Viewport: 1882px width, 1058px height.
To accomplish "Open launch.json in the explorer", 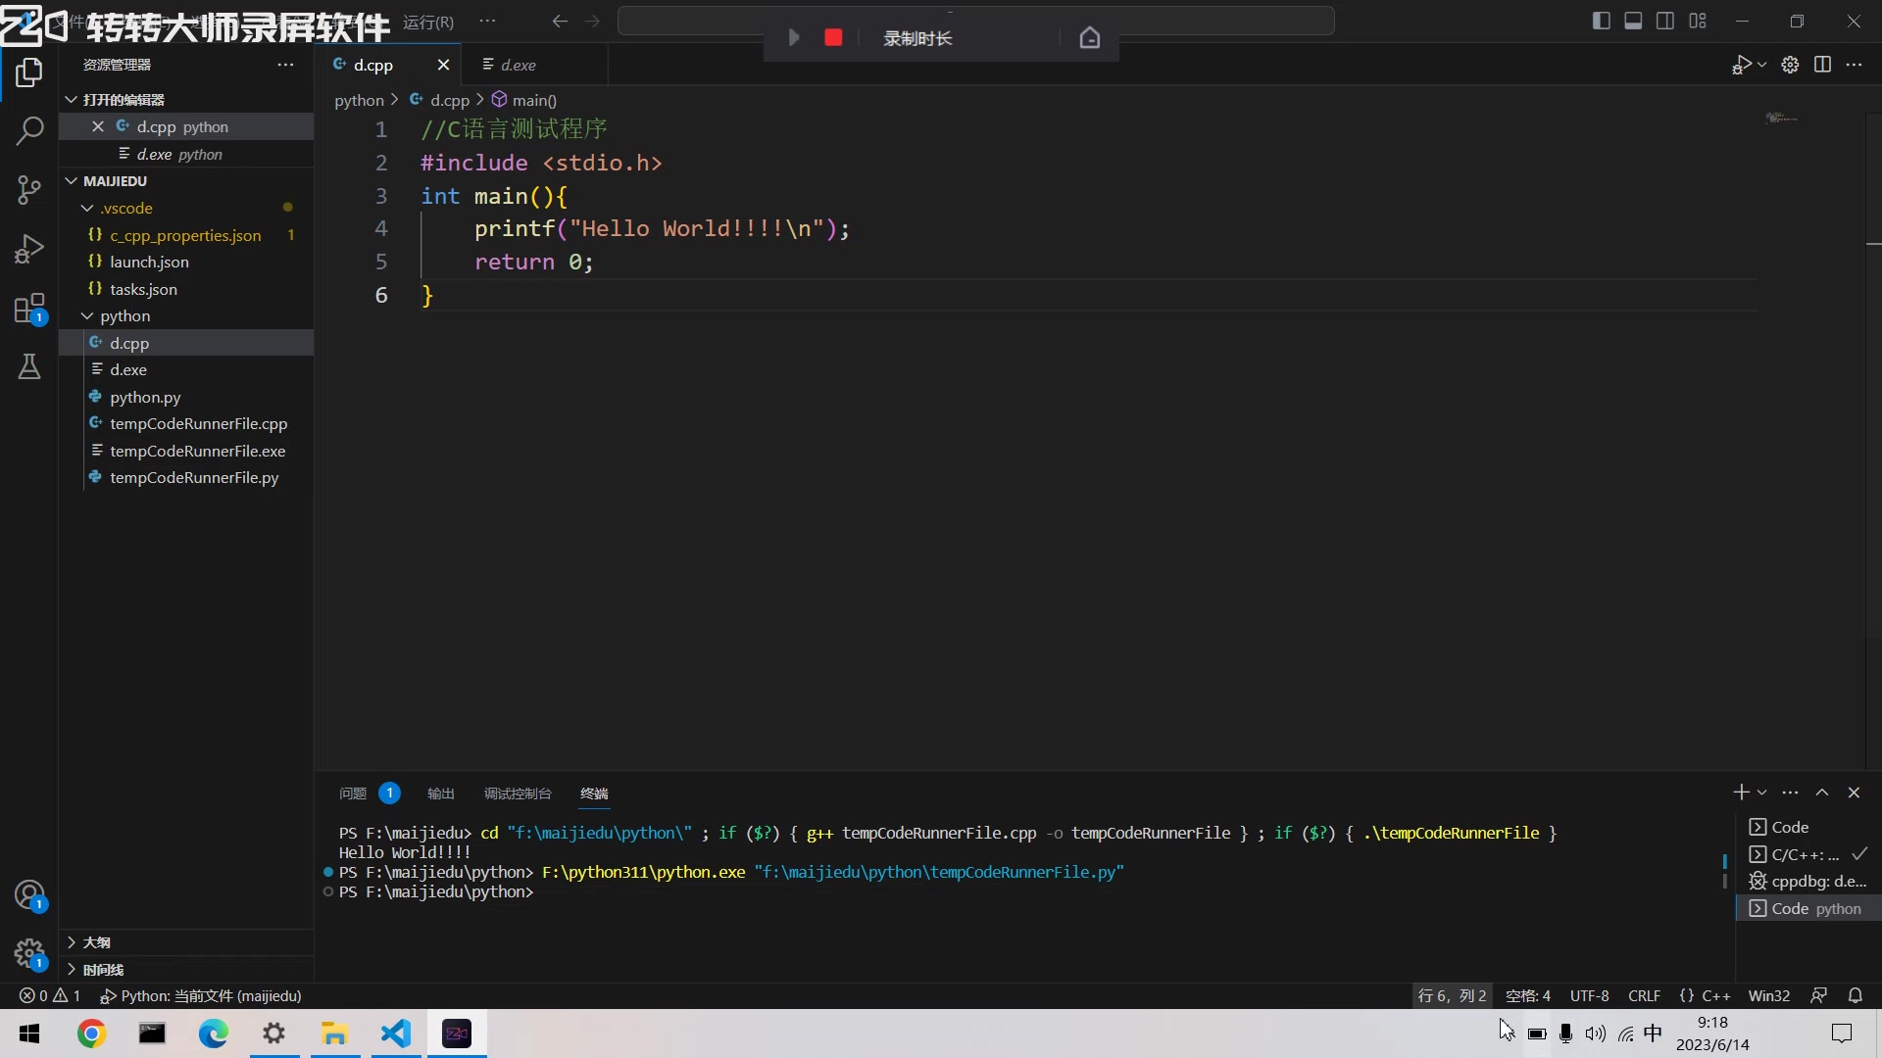I will [x=149, y=262].
